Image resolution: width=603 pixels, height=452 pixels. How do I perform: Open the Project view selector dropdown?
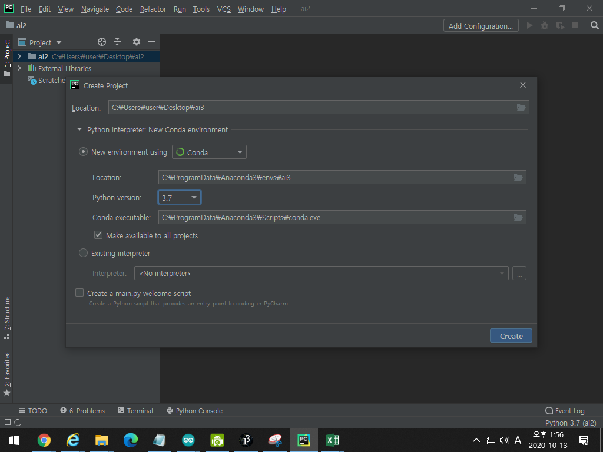(x=40, y=42)
